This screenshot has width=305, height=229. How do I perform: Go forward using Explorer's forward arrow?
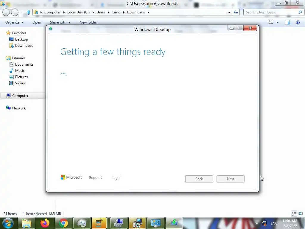click(x=15, y=12)
